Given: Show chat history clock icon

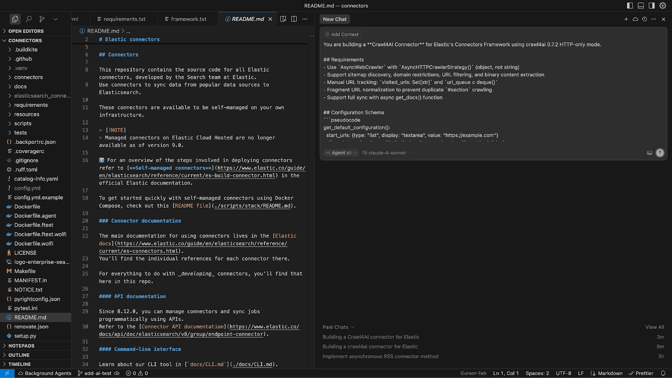Looking at the screenshot, I should [x=644, y=19].
